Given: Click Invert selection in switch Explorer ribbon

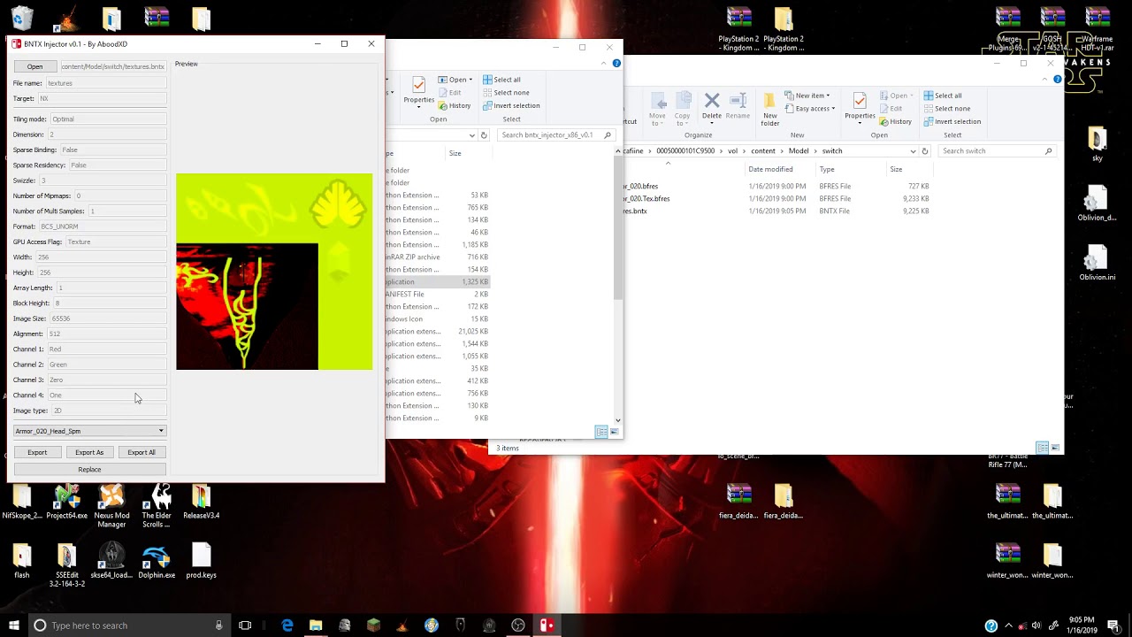Looking at the screenshot, I should pyautogui.click(x=952, y=121).
